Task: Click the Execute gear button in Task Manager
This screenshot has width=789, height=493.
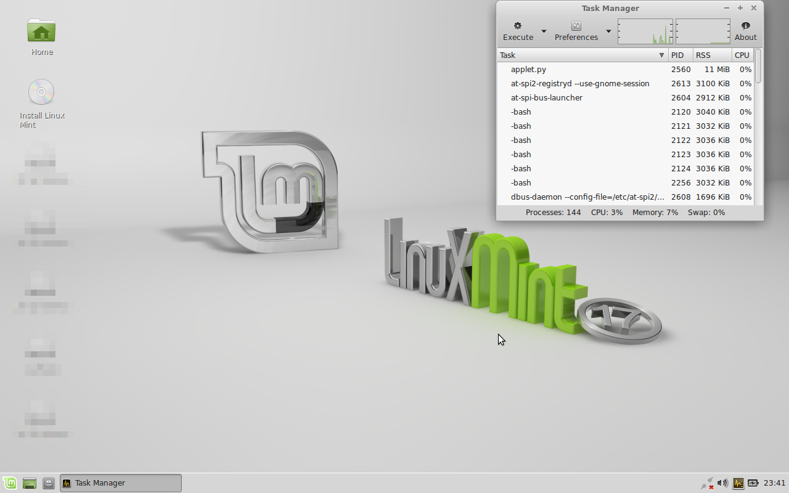Action: click(518, 31)
